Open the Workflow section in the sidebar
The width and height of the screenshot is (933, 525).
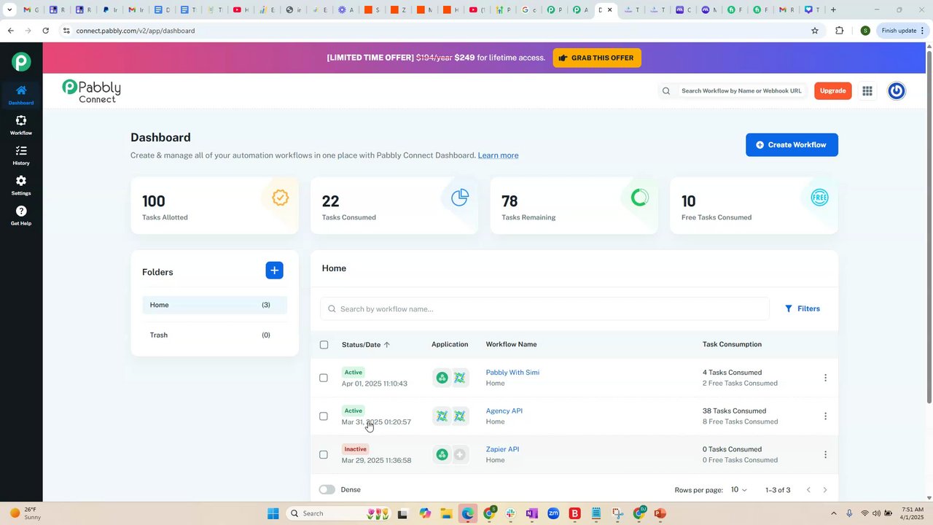click(21, 125)
